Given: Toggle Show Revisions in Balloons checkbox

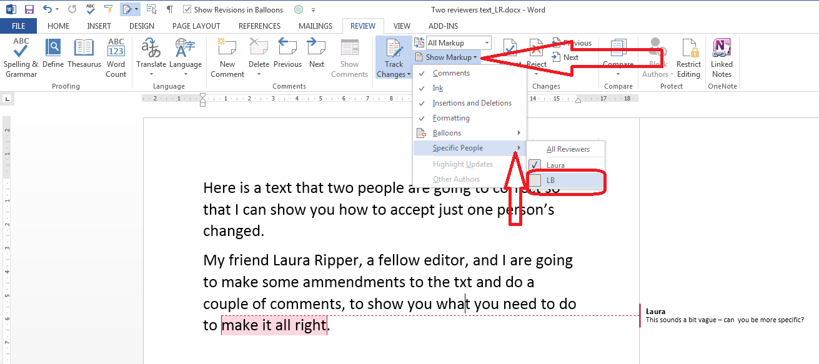Looking at the screenshot, I should click(187, 9).
